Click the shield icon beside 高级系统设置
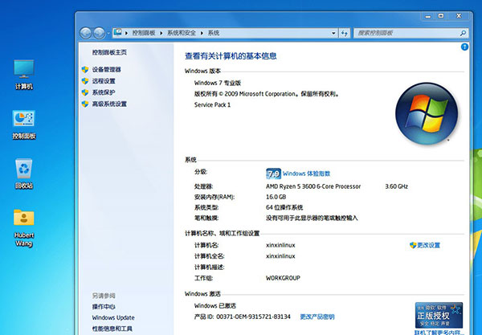Screen dimensions: 482x335 [85, 104]
